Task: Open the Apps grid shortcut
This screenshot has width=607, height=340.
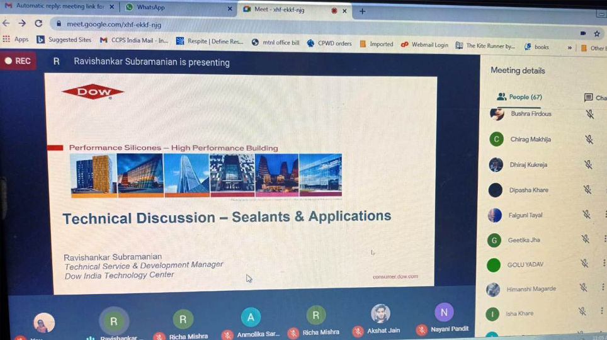Action: tap(16, 39)
